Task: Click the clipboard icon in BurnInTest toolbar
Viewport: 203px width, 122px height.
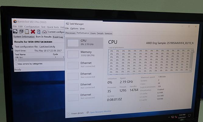Action: tap(27, 31)
